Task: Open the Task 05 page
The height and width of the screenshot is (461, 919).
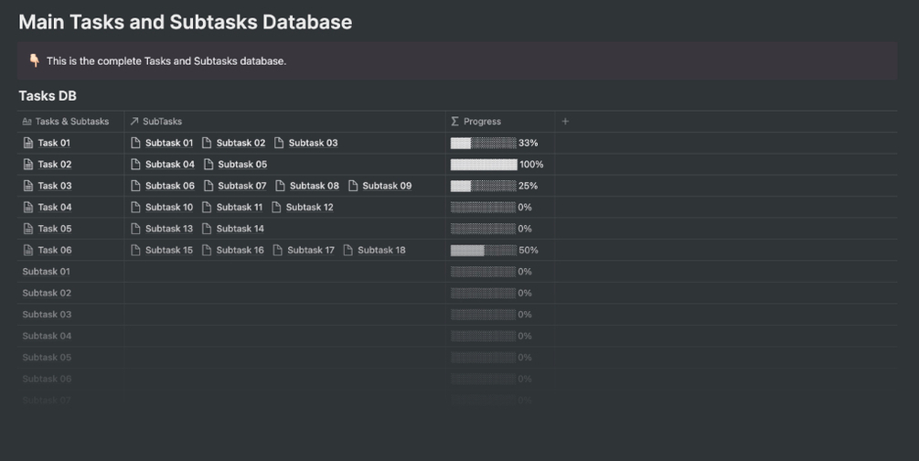Action: point(54,229)
